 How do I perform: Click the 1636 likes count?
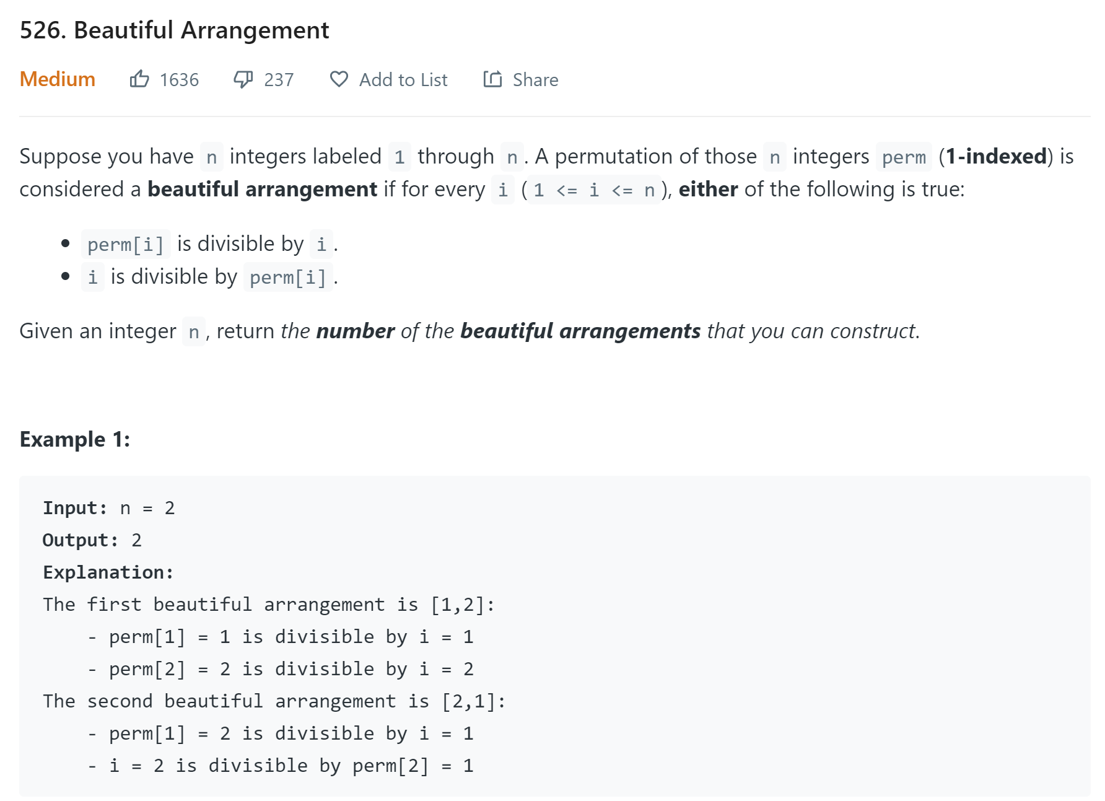[179, 80]
